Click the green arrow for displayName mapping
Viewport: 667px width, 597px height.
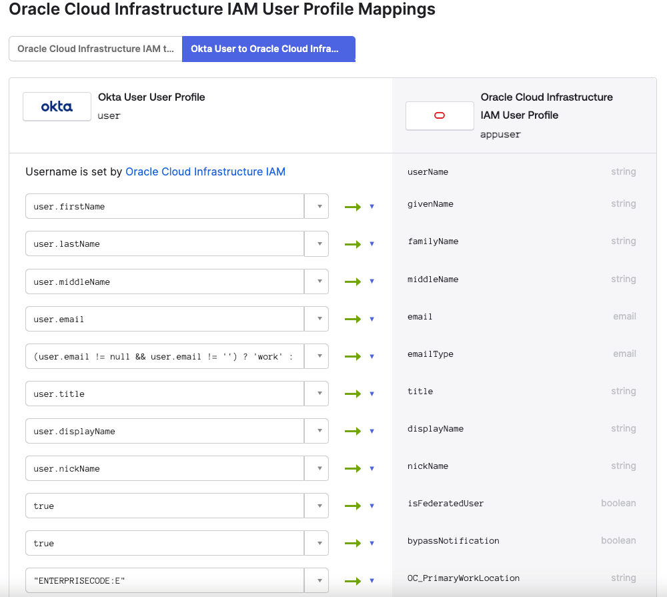click(x=352, y=430)
